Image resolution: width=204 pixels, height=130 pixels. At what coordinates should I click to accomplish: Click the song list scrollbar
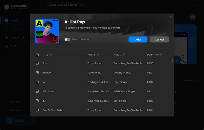tap(173, 61)
